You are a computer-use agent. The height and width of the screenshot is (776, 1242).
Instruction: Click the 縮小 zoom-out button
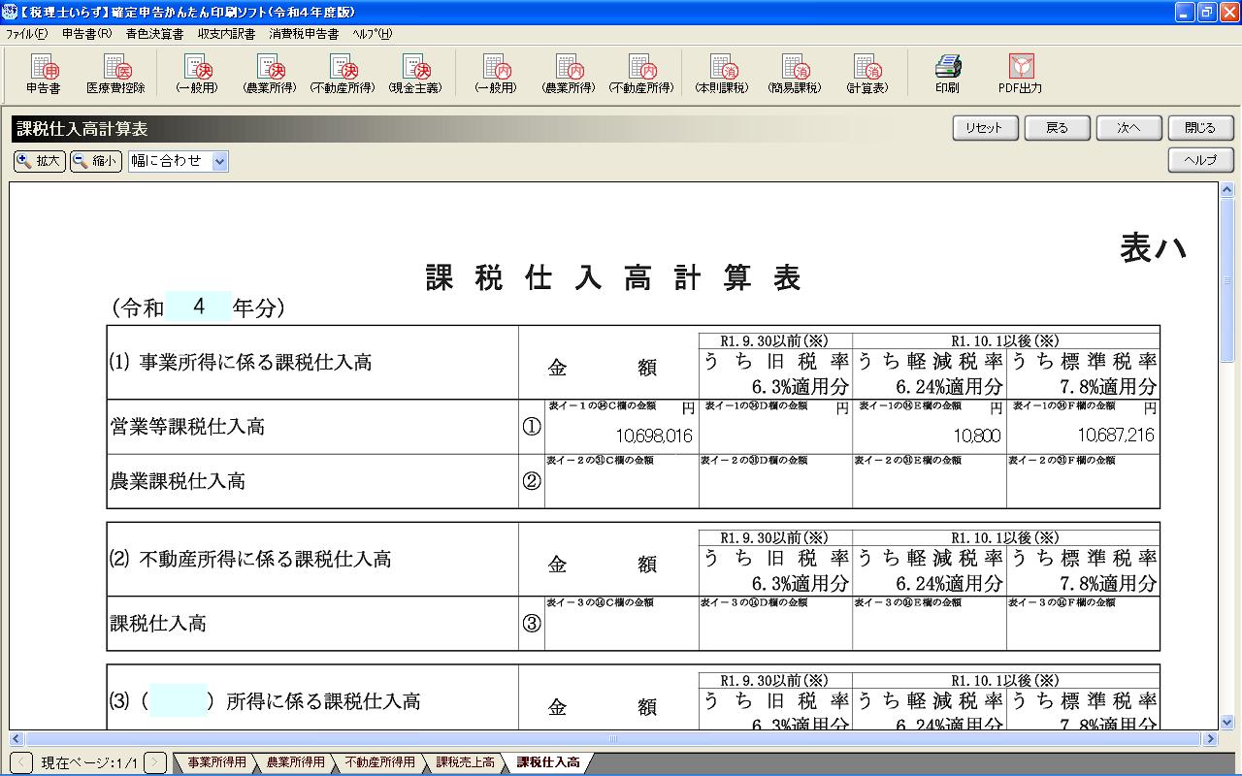click(x=96, y=161)
